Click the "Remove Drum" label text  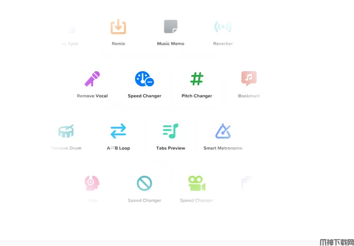(66, 148)
